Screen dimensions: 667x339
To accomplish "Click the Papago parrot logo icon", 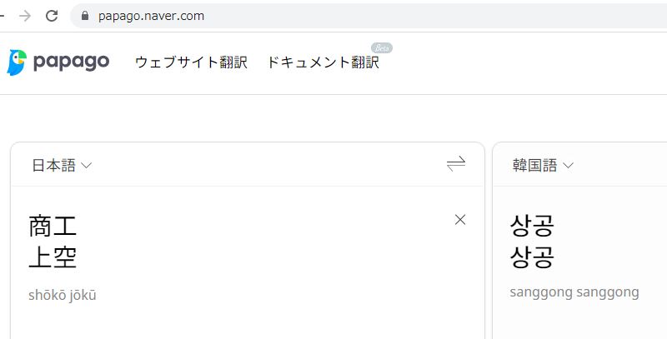I will 17,62.
